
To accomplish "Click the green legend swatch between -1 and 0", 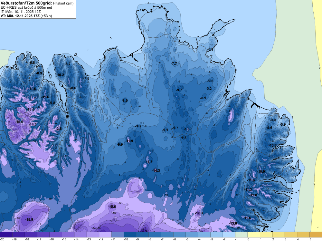I will pos(241,235).
